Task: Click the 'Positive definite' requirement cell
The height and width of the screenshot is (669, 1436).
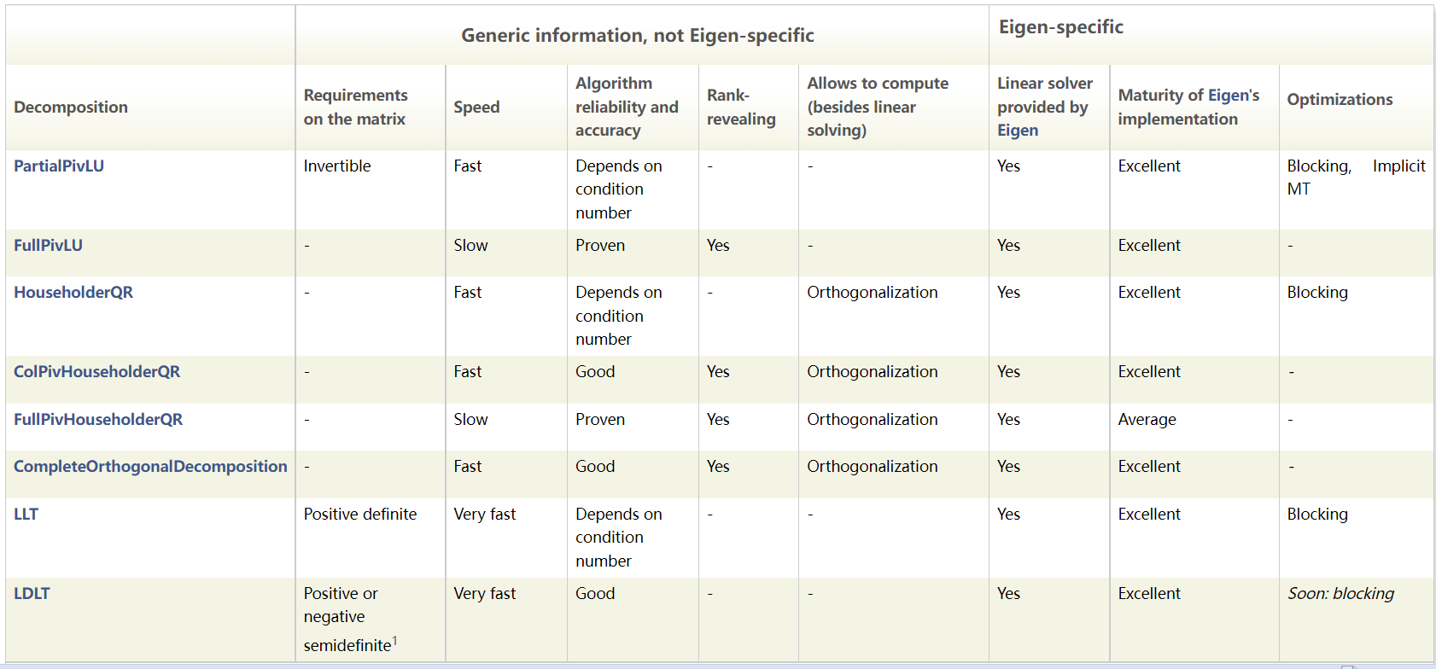Action: pyautogui.click(x=360, y=514)
